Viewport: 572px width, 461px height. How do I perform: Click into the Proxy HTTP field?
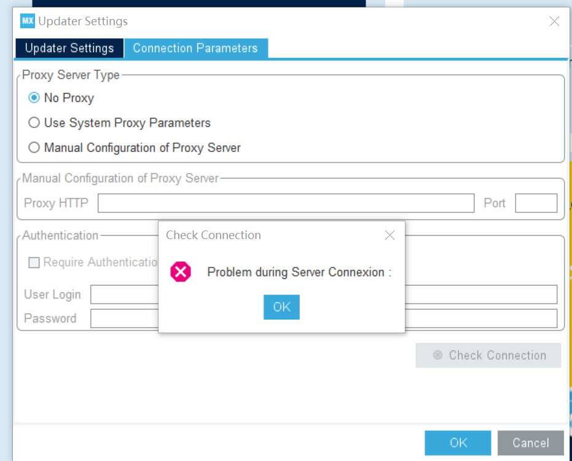[286, 203]
